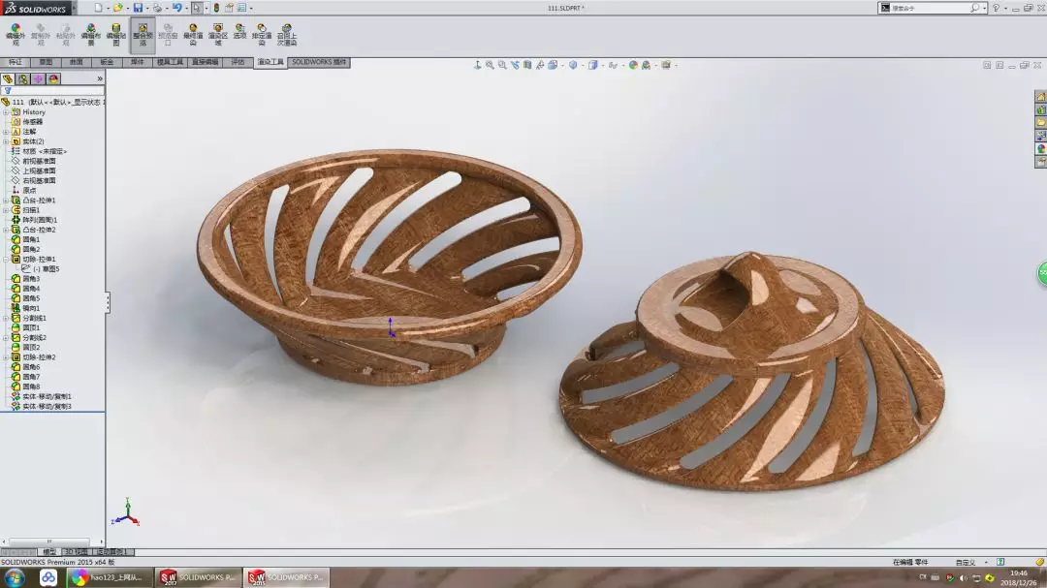1047x588 pixels.
Task: Click Zoom to Area icon in view toolbar
Action: click(502, 65)
